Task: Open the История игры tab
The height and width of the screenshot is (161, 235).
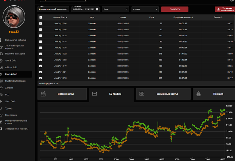Action: pos(62,94)
